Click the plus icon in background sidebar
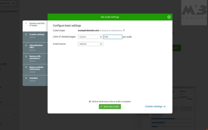Screen dimensions: 208x130 pos(15,114)
